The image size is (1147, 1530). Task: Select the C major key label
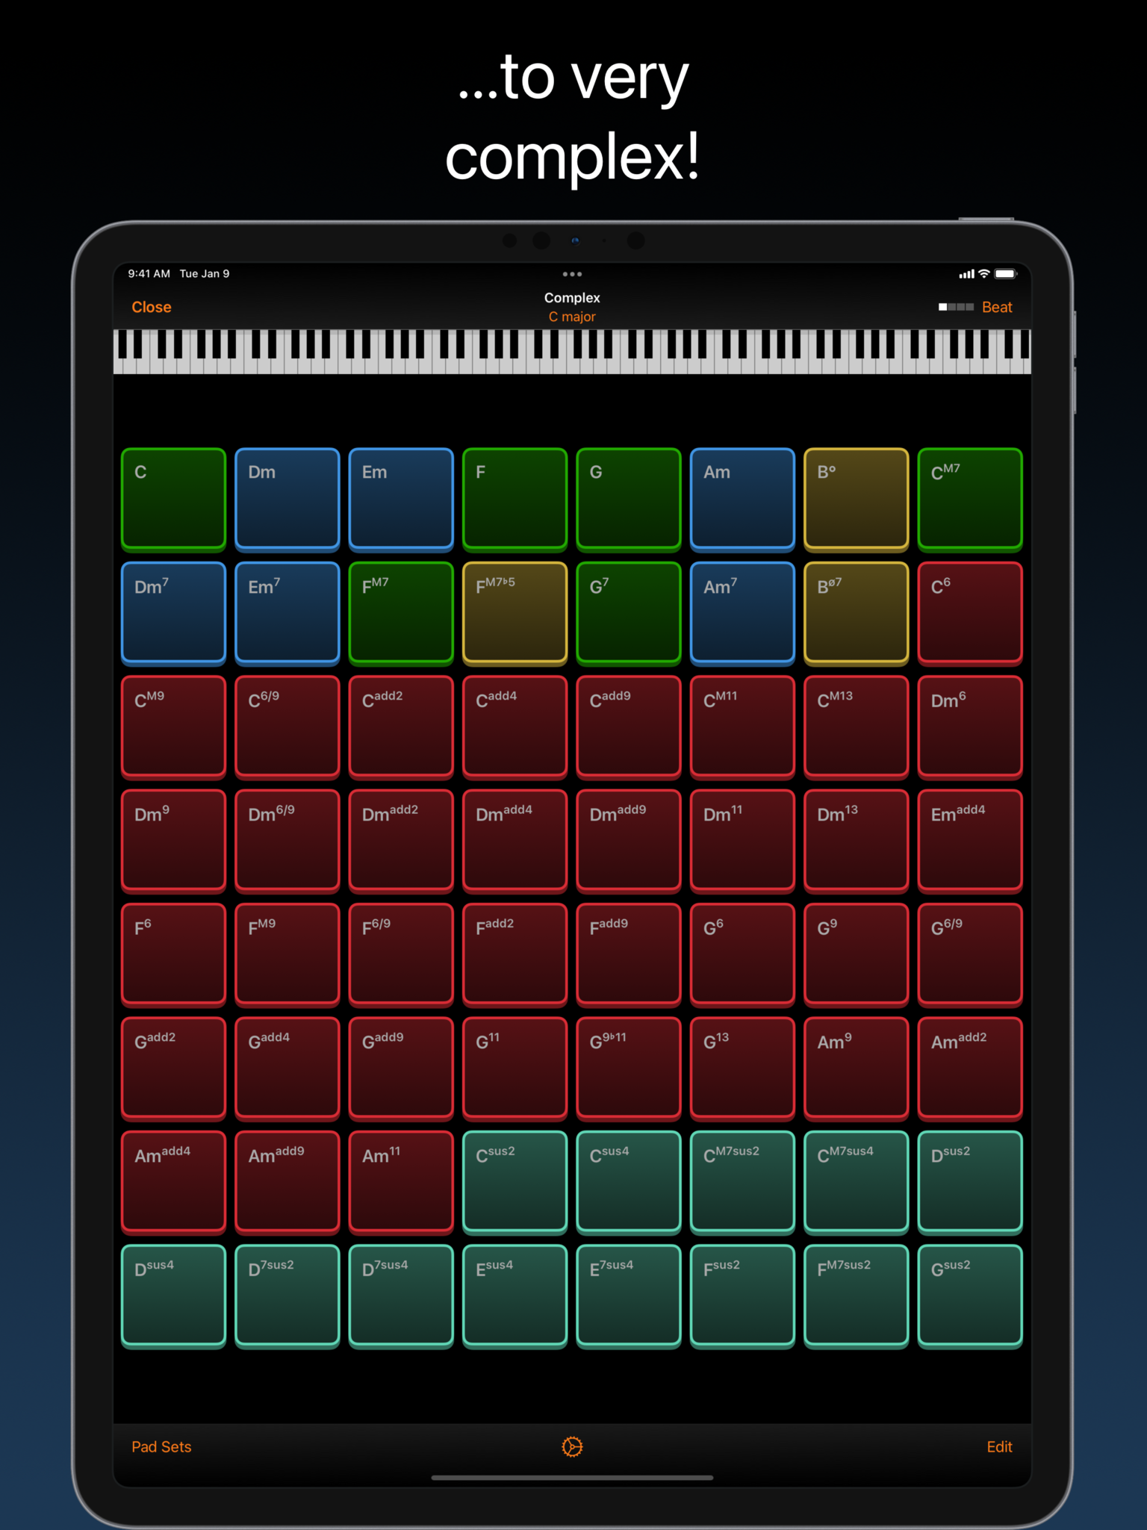point(572,317)
